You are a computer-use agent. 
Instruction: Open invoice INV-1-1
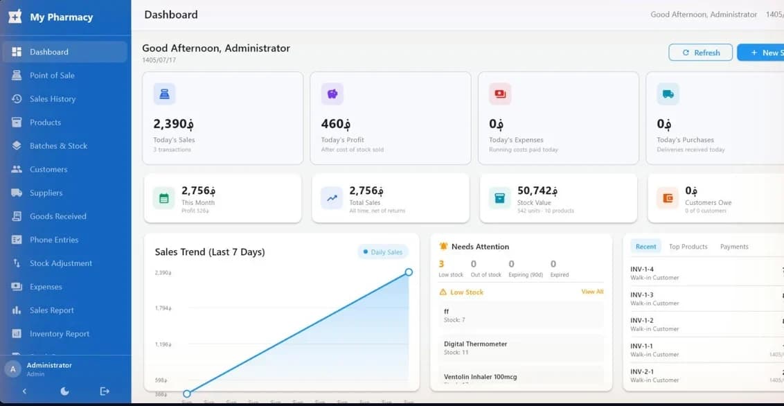click(x=707, y=349)
